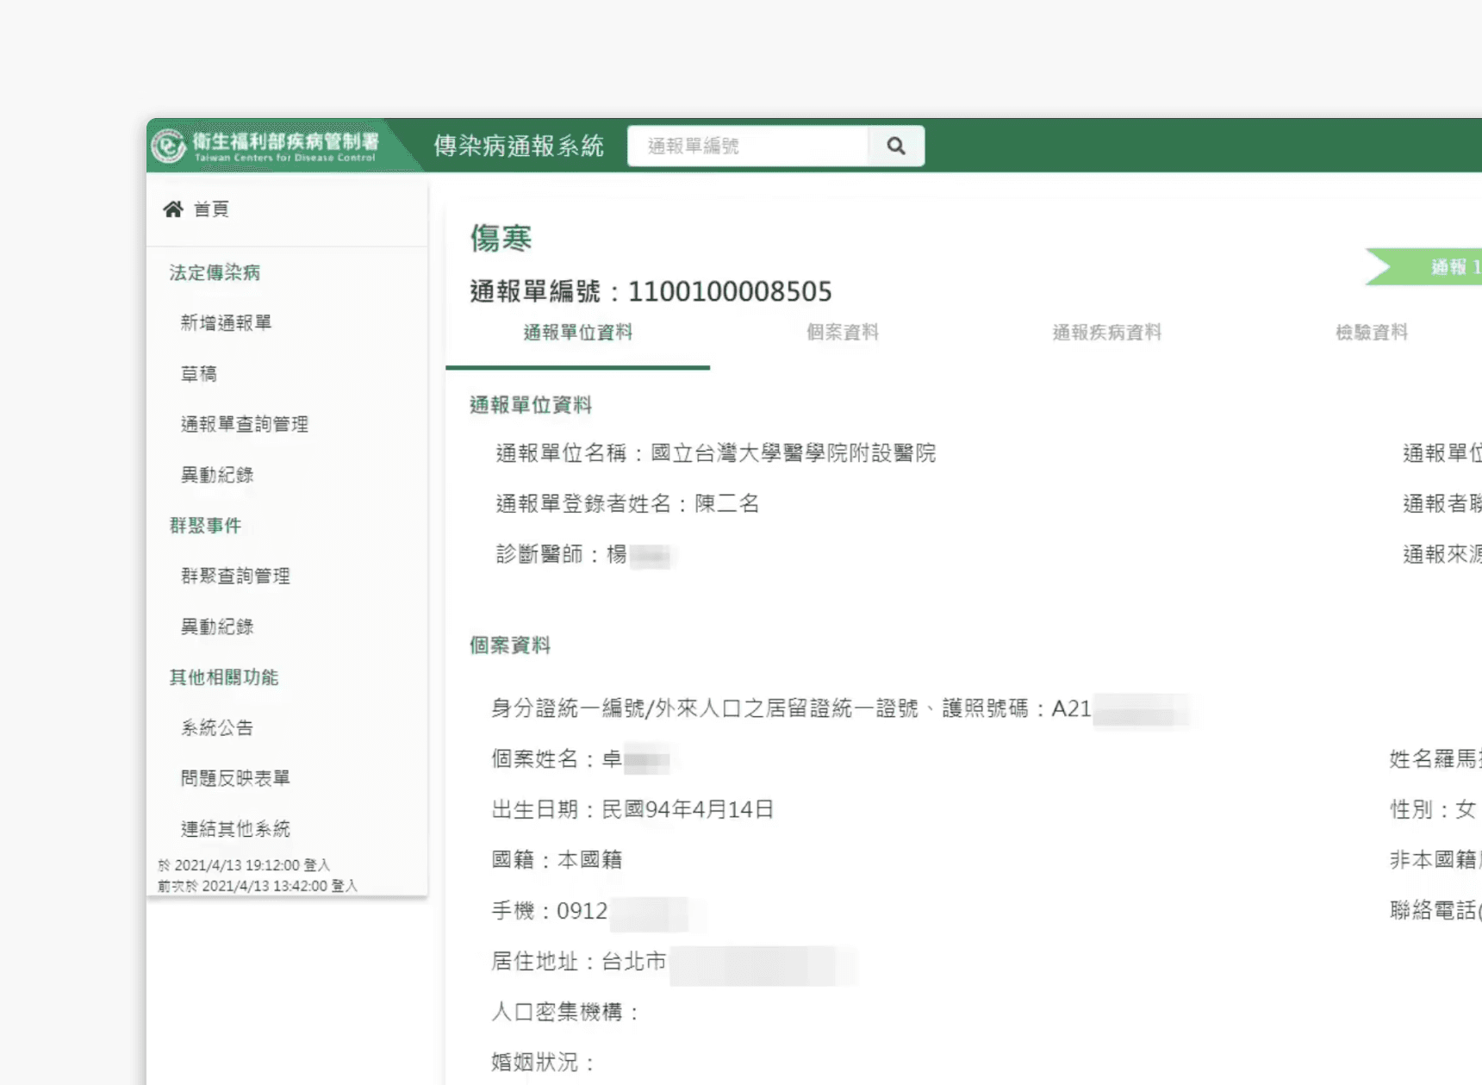1482x1085 pixels.
Task: Open 通報單查詢管理 in the sidebar
Action: tap(244, 424)
